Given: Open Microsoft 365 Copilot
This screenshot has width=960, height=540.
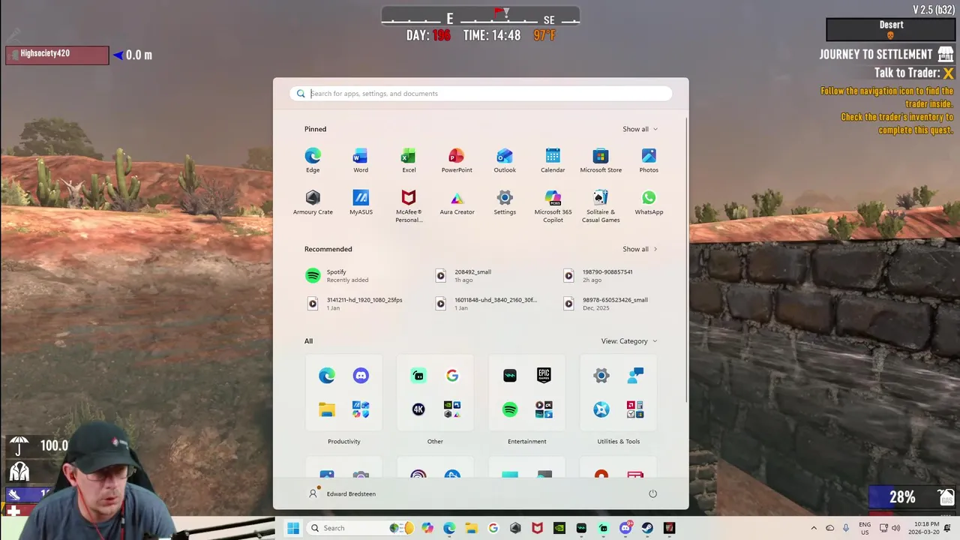Looking at the screenshot, I should 553,205.
